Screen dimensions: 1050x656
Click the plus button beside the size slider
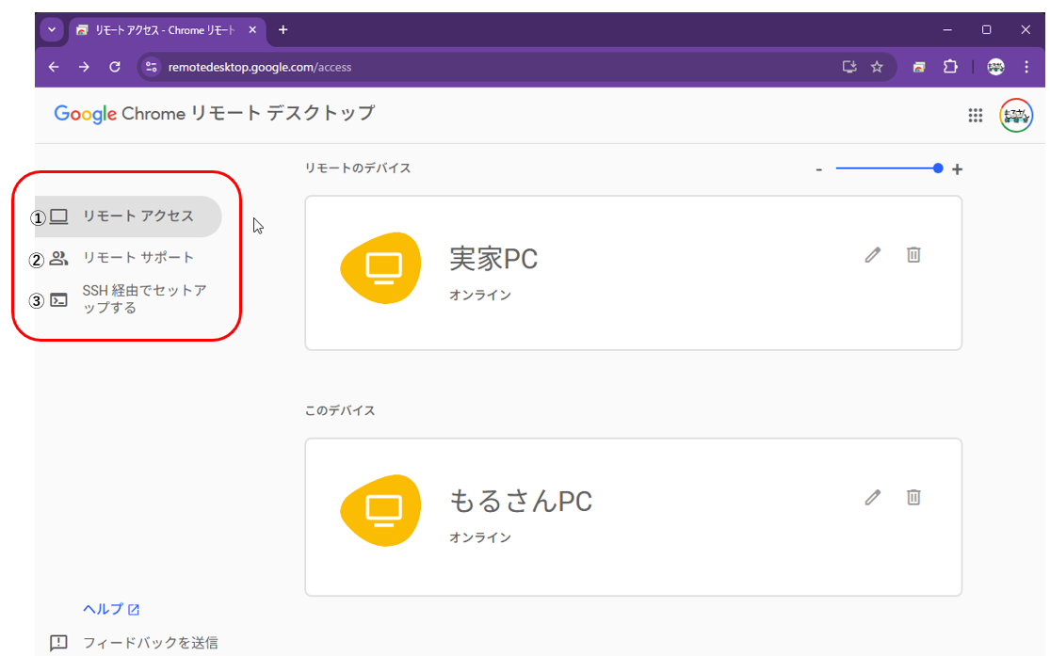(x=958, y=169)
